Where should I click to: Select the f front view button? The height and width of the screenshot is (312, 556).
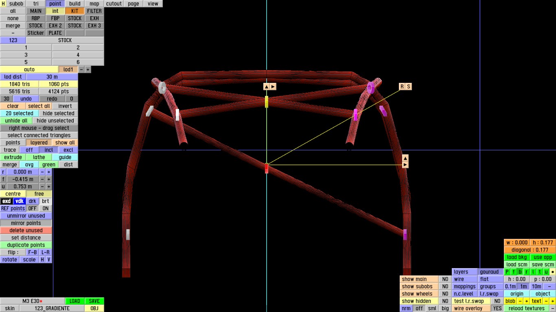point(514,272)
